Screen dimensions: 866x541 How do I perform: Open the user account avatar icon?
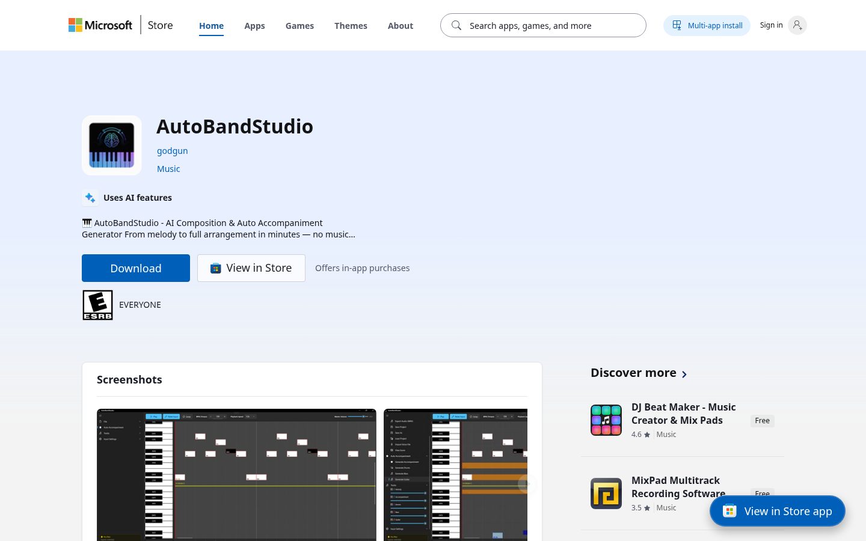797,25
